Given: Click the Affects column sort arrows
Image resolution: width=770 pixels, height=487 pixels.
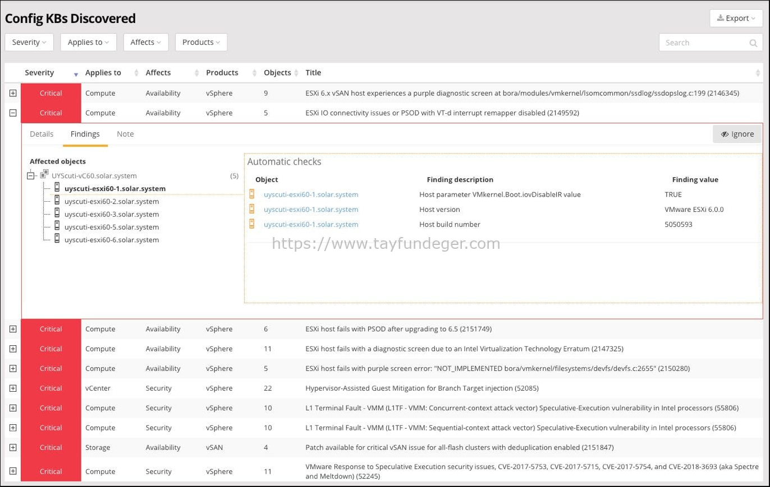Looking at the screenshot, I should click(x=196, y=73).
